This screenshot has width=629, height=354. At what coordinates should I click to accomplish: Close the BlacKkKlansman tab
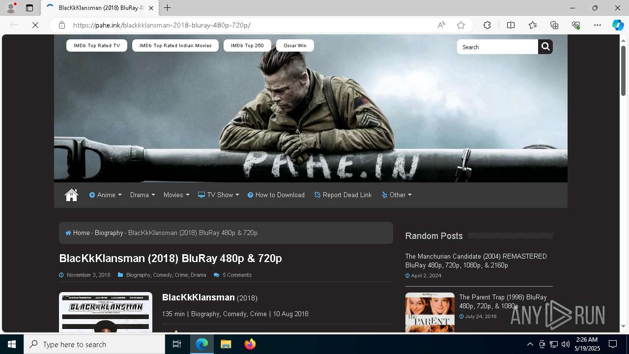pos(151,8)
